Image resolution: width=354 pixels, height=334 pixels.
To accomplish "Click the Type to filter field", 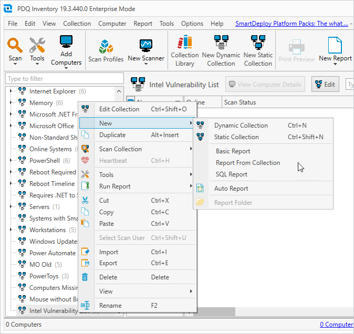I will [65, 79].
